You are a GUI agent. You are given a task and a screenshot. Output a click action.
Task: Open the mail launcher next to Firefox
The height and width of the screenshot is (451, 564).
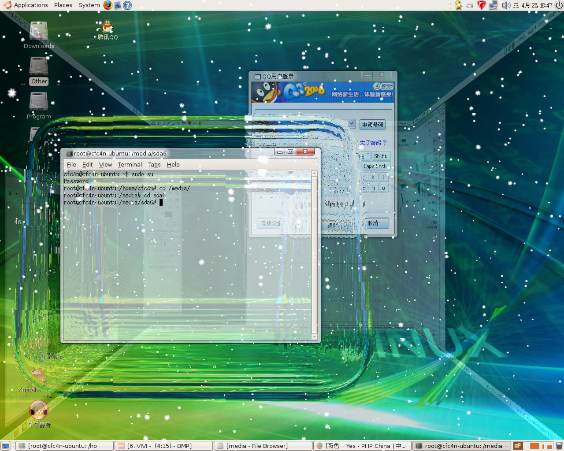coord(118,5)
